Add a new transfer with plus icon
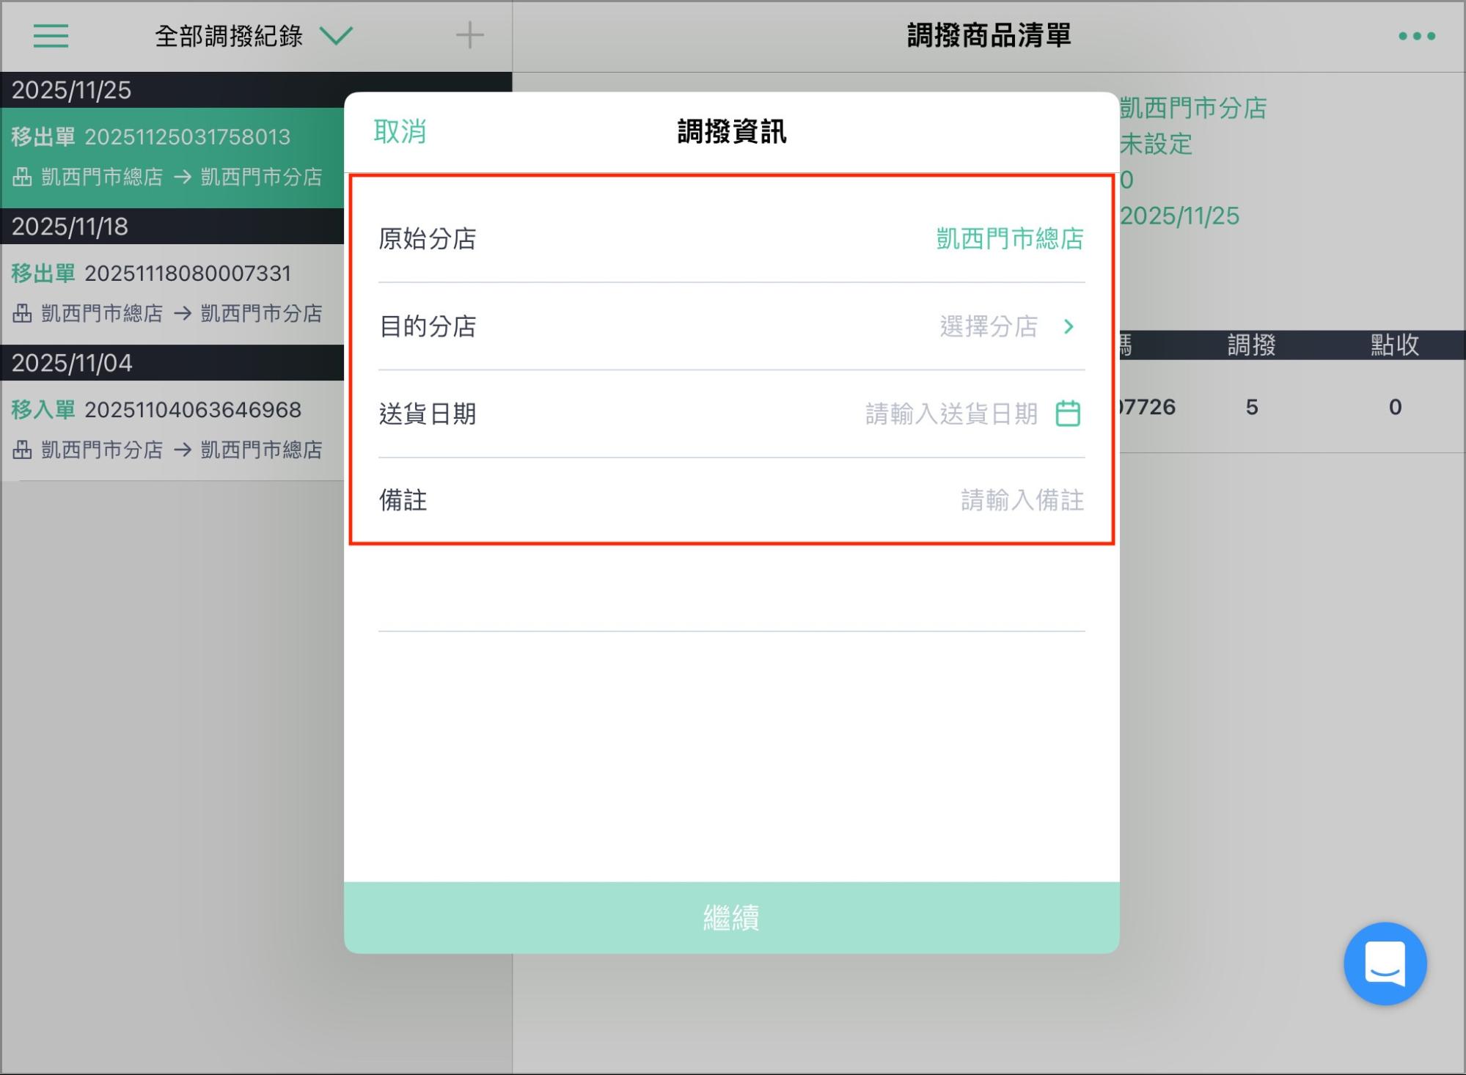The width and height of the screenshot is (1466, 1075). (x=469, y=35)
